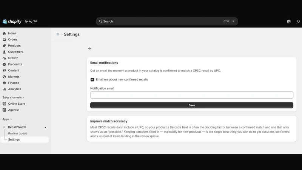Click the Growth gauge icon

pyautogui.click(x=4, y=58)
